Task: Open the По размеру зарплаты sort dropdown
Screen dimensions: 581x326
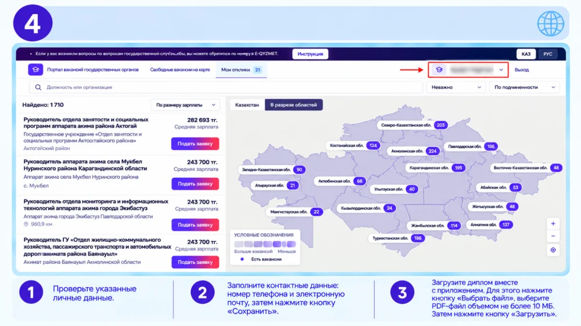Action: tap(185, 105)
